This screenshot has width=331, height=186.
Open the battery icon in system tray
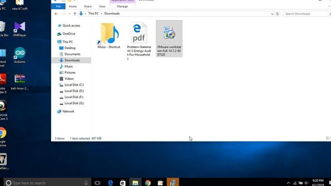[x=300, y=183]
